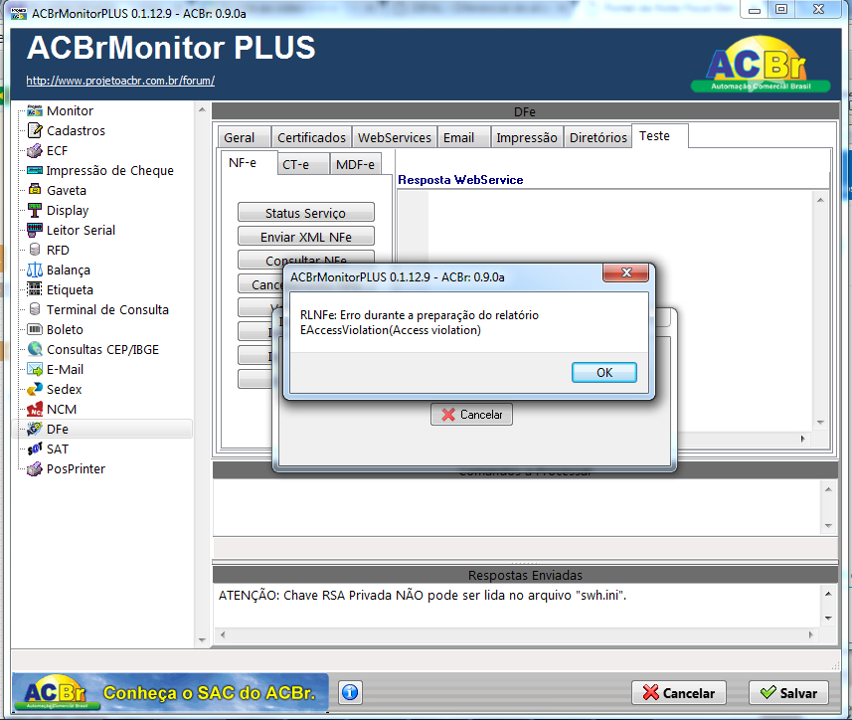Image resolution: width=852 pixels, height=720 pixels.
Task: Click the SAT icon
Action: coord(35,449)
